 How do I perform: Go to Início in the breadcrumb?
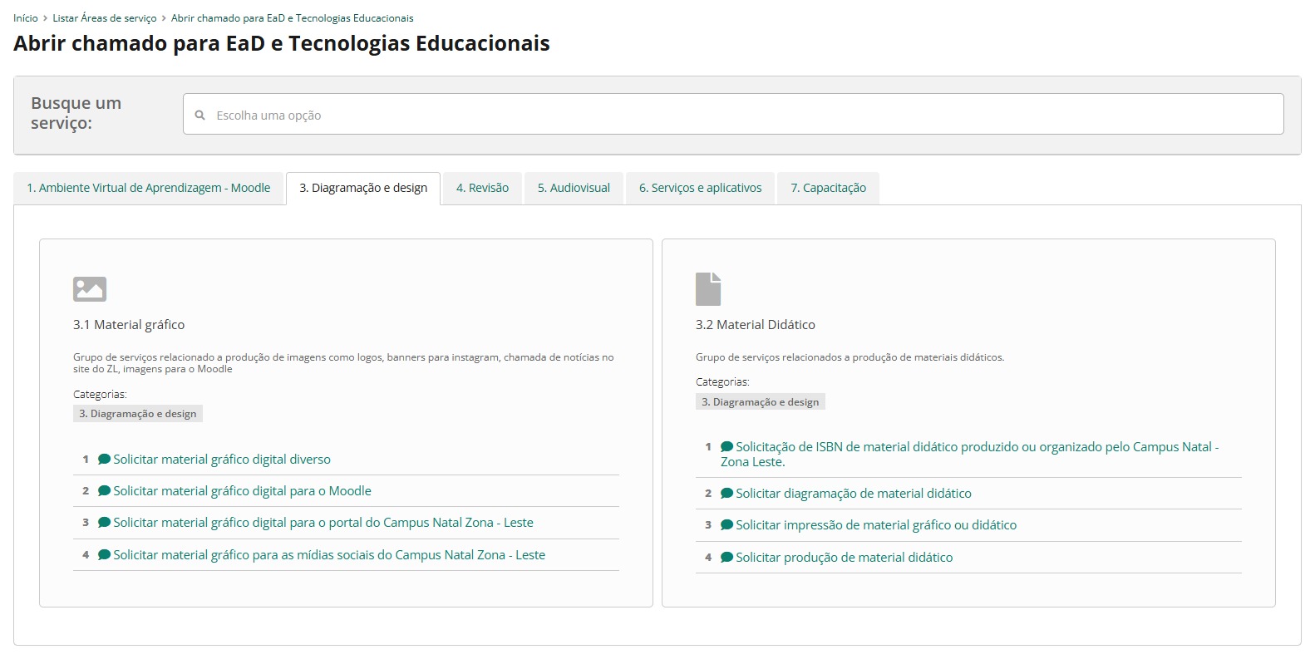pyautogui.click(x=26, y=18)
